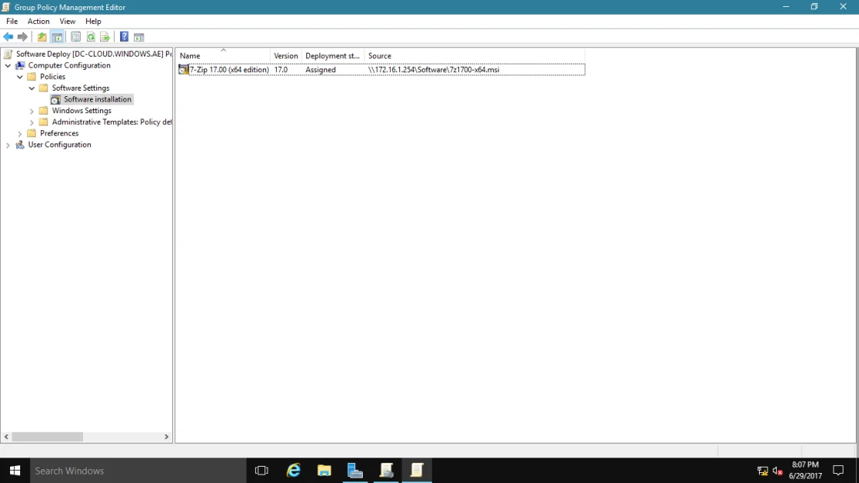This screenshot has width=859, height=483.
Task: Expand the User Configuration node
Action: point(8,144)
